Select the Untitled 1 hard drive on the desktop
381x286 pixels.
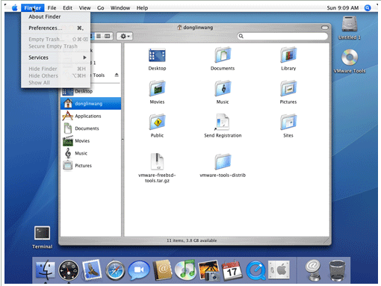(350, 24)
